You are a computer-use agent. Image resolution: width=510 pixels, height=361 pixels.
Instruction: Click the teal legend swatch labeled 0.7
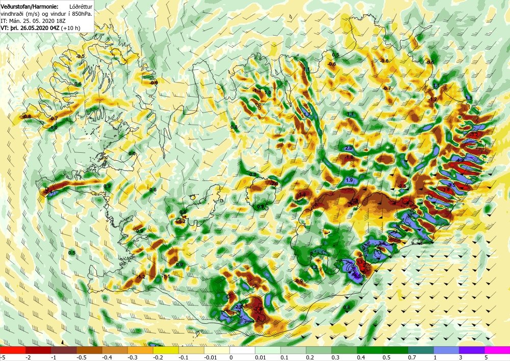421,350
